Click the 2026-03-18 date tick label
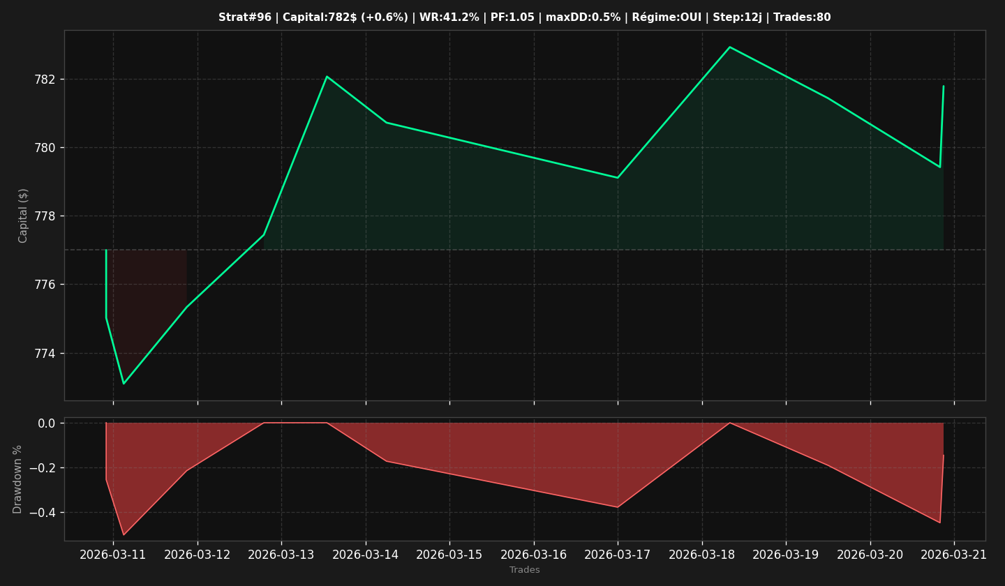The width and height of the screenshot is (1005, 586). (702, 555)
